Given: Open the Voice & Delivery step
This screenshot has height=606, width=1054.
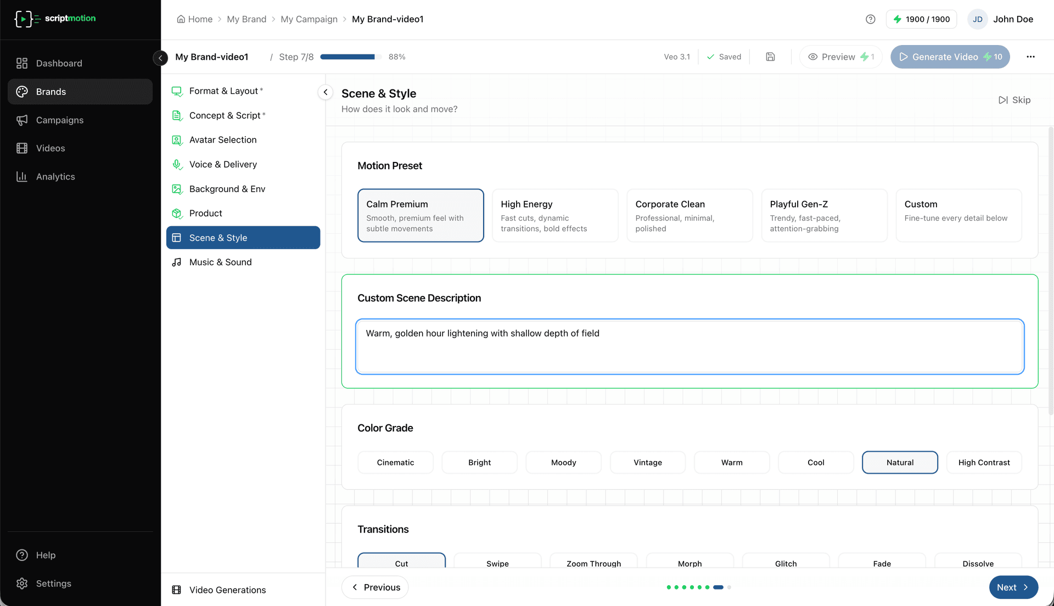Looking at the screenshot, I should (x=223, y=164).
